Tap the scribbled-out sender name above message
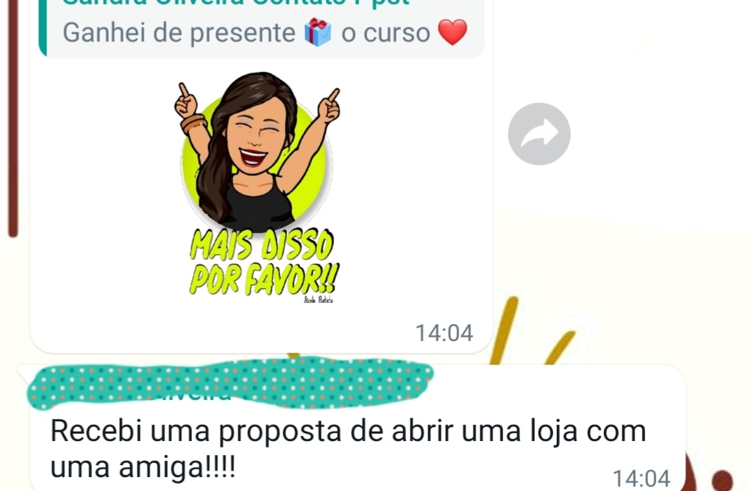Viewport: 751px width, 491px height. [x=230, y=384]
